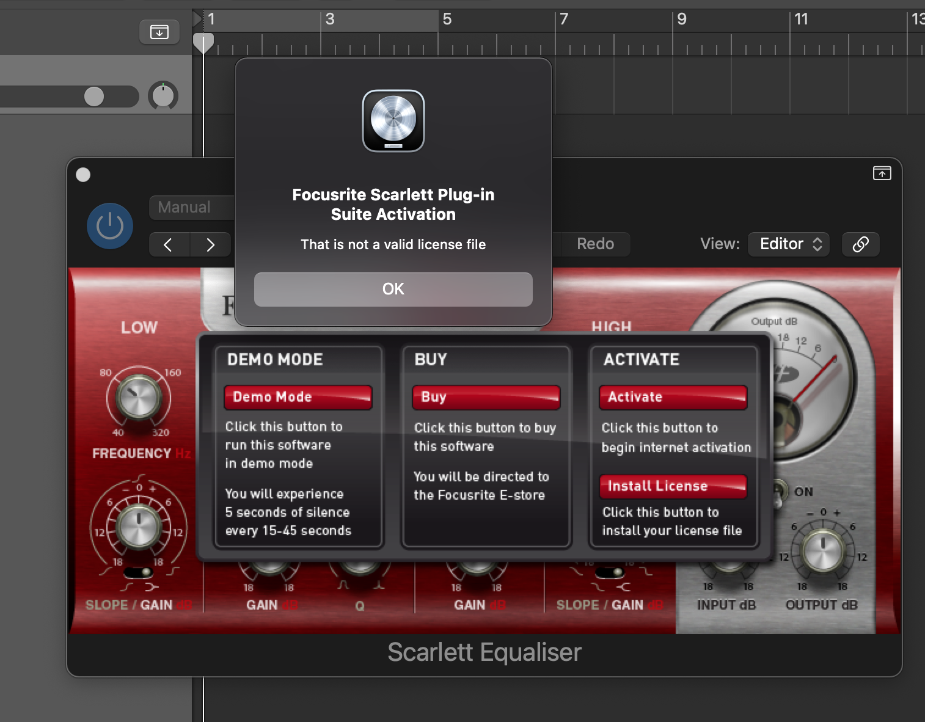This screenshot has width=925, height=722.
Task: Click "install your license file" text
Action: [x=672, y=531]
